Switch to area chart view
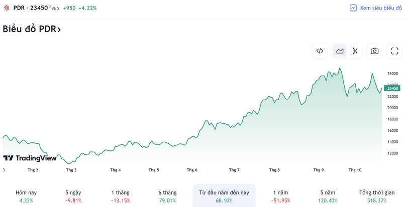Screen dimensions: 407x207 340,51
